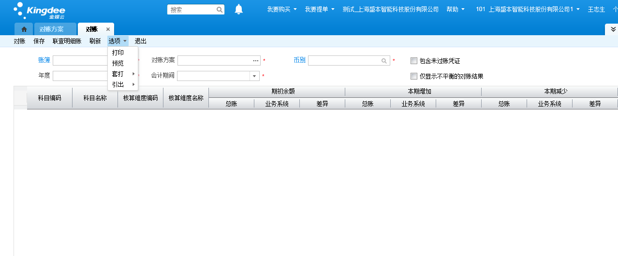Open the 会计期间 dropdown arrow
This screenshot has height=256, width=618.
click(254, 76)
